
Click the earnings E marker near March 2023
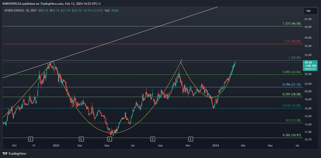click(x=81, y=139)
